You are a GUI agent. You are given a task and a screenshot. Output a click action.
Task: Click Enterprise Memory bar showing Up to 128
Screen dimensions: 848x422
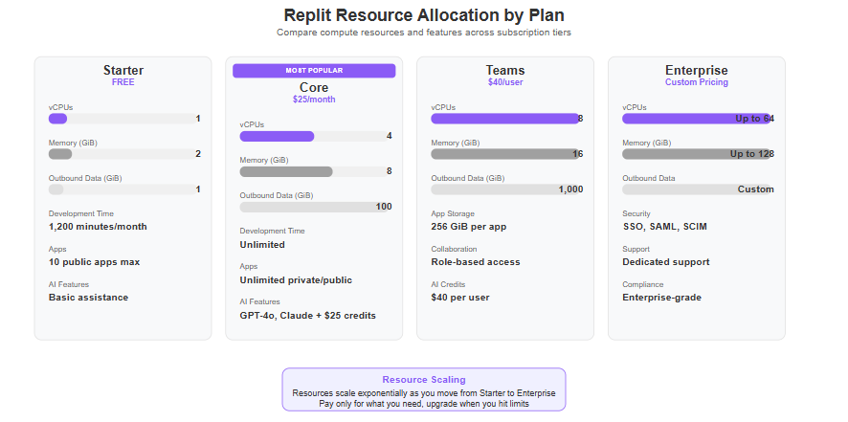tap(697, 154)
